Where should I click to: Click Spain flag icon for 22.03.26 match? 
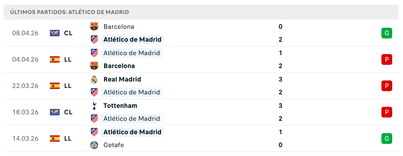click(55, 86)
